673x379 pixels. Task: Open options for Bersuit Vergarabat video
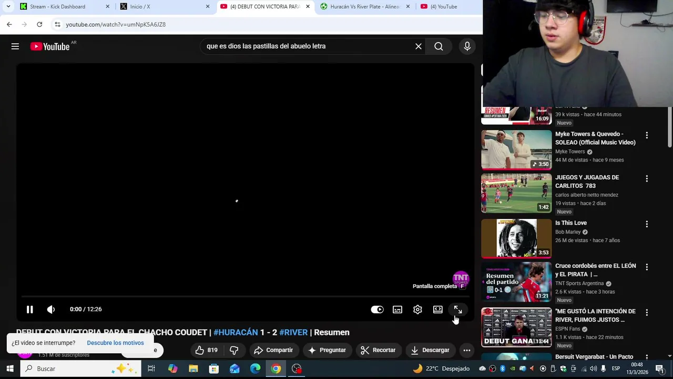tap(647, 358)
